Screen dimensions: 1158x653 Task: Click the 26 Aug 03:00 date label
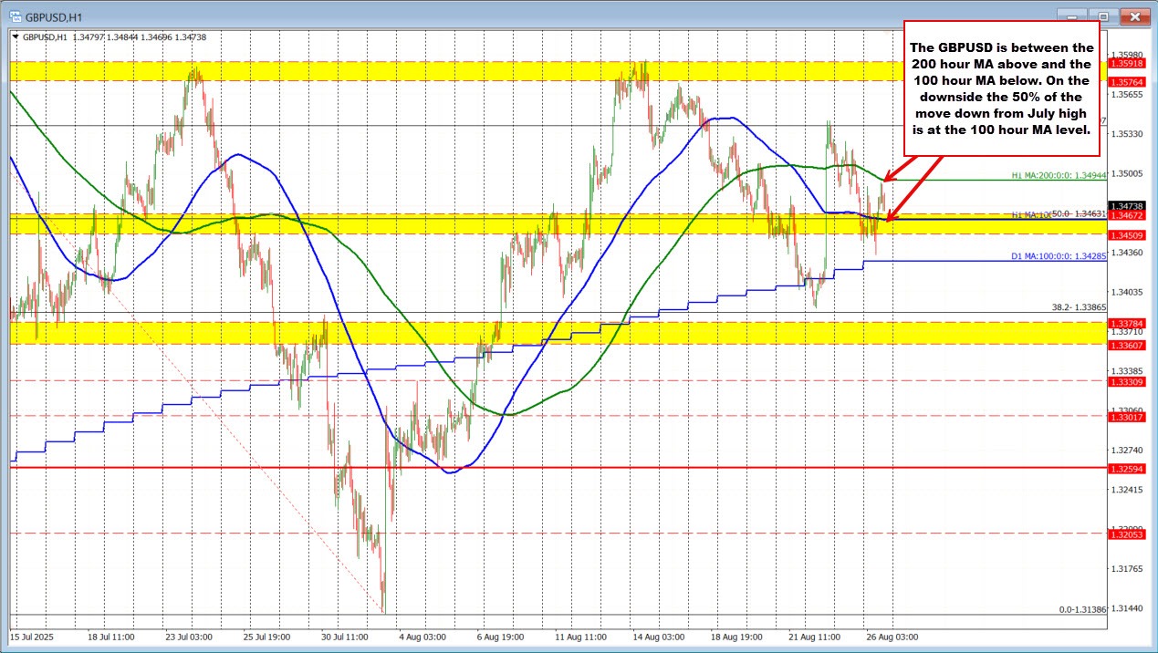(x=891, y=637)
